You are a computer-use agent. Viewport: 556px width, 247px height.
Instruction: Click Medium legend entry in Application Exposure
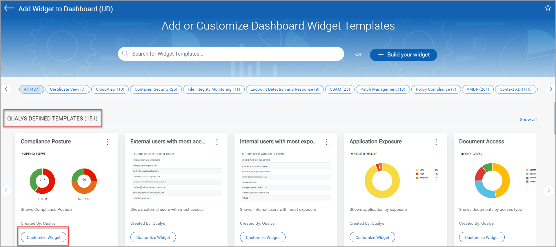pos(427,178)
